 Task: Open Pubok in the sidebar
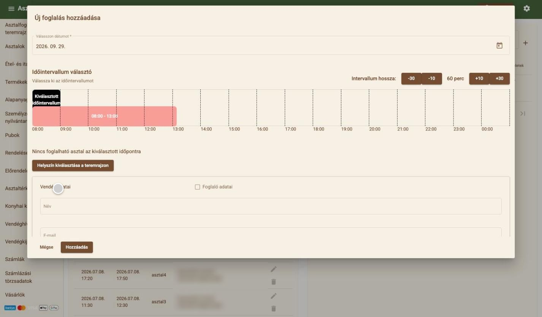[12, 135]
